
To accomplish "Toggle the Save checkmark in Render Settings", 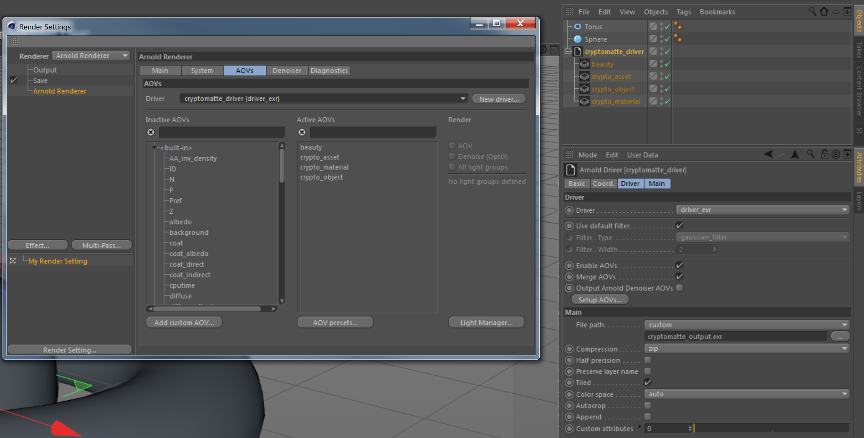I will tap(13, 80).
